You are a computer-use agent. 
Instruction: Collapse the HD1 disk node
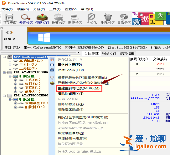pyautogui.click(x=4, y=72)
